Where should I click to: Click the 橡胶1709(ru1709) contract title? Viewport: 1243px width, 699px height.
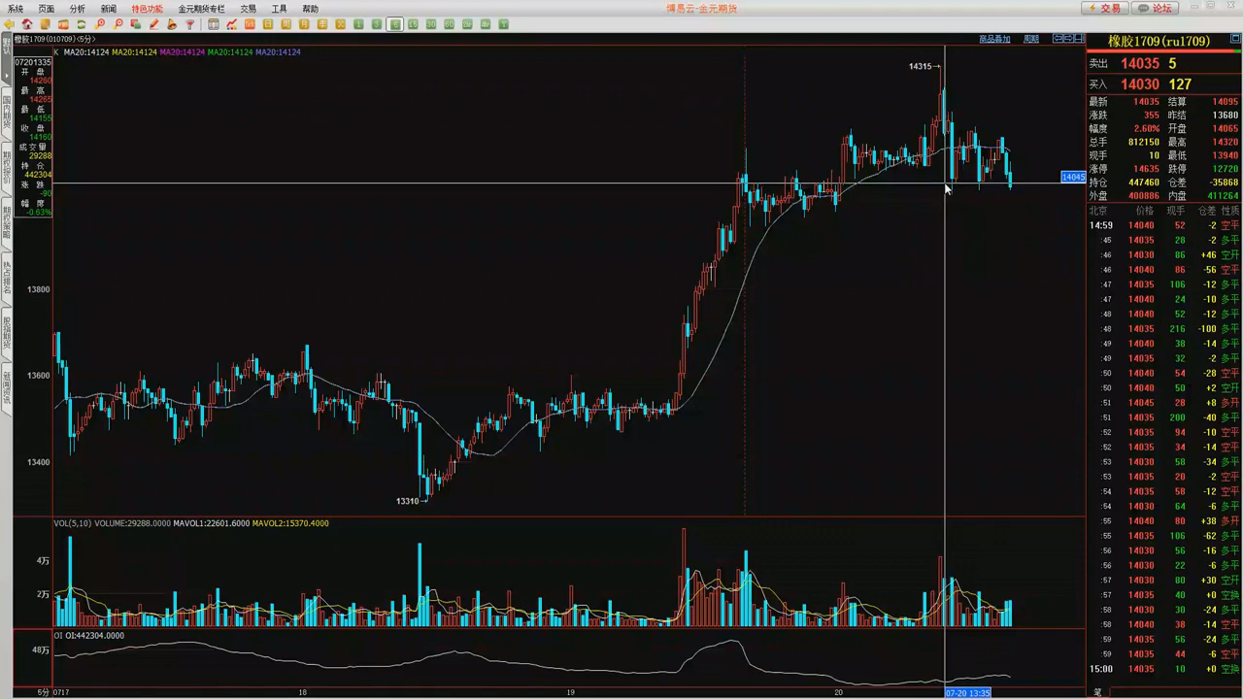pyautogui.click(x=1159, y=41)
